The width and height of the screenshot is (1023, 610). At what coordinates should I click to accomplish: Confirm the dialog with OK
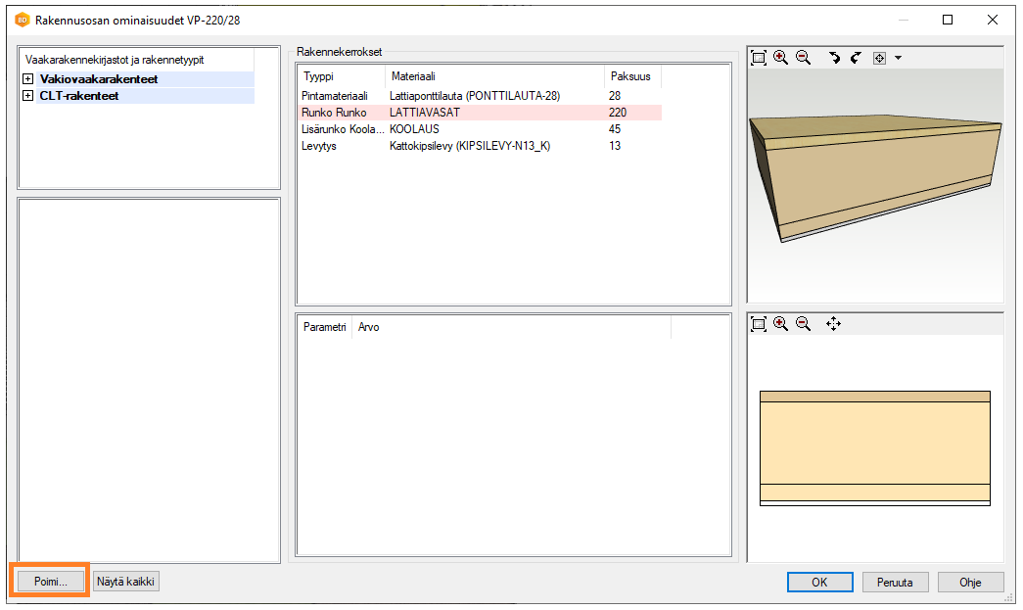[x=819, y=583]
